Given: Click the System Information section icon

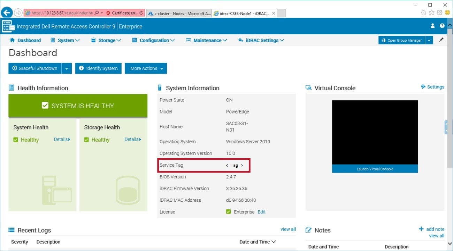Looking at the screenshot, I should tap(160, 88).
